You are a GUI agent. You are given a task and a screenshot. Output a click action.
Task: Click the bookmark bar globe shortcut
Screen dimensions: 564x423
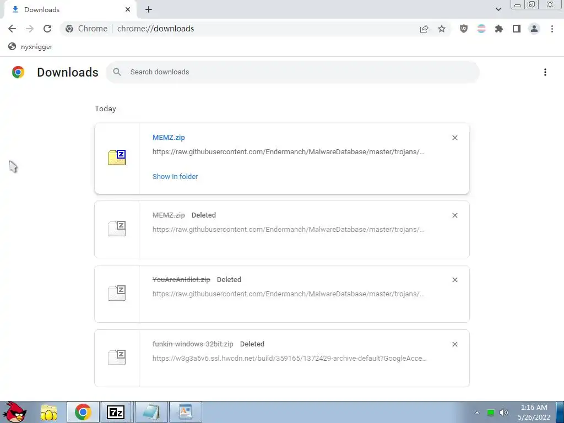pos(31,47)
